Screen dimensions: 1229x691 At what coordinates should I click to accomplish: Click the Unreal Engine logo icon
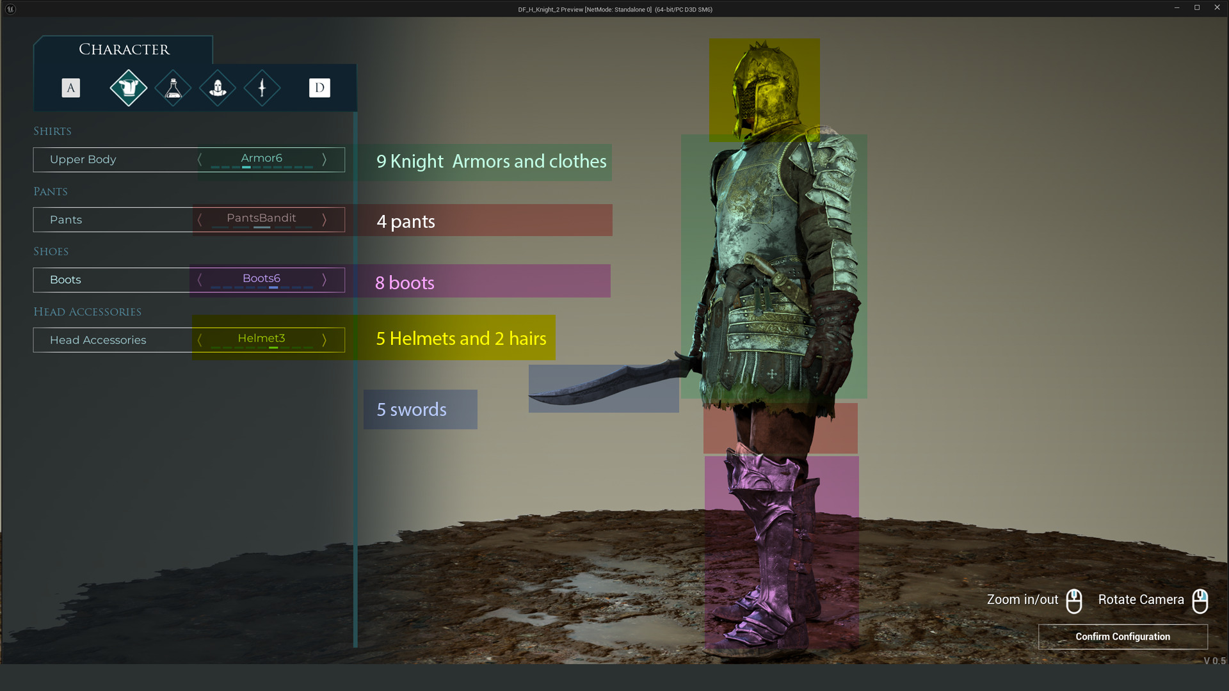(10, 9)
